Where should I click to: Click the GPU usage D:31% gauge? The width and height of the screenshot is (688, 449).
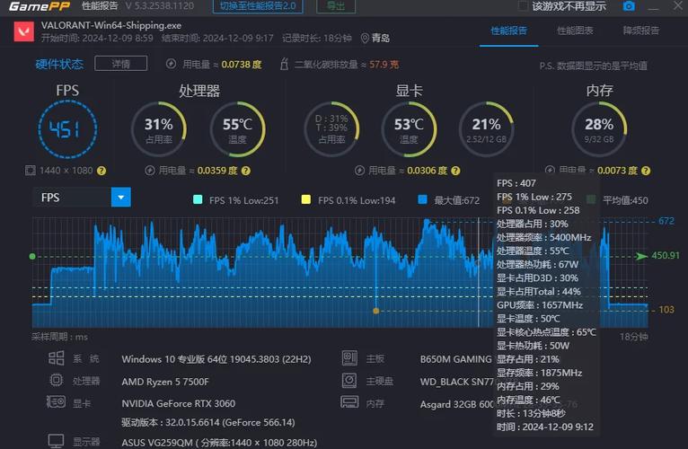click(331, 129)
